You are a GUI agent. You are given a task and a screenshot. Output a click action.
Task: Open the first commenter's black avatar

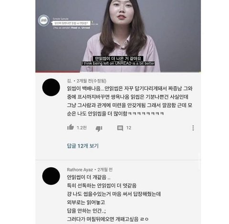(x=51, y=87)
